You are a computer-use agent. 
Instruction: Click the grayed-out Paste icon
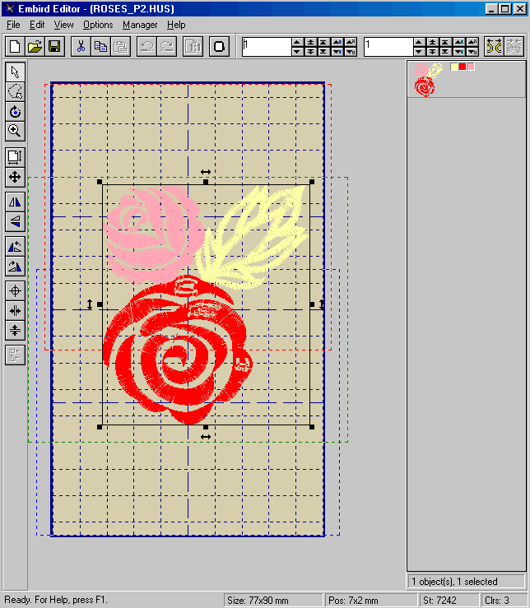click(121, 47)
